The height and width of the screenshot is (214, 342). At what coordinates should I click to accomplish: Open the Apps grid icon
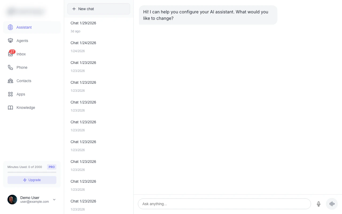[x=10, y=94]
